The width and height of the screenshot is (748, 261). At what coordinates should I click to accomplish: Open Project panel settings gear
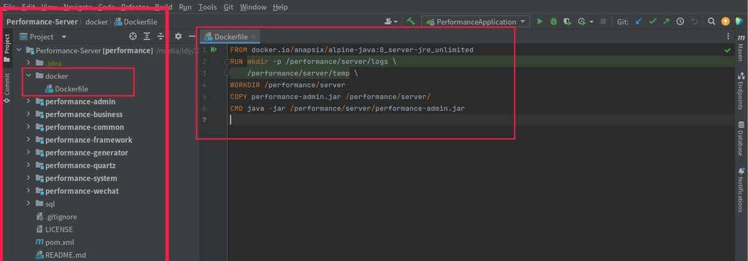coord(178,37)
